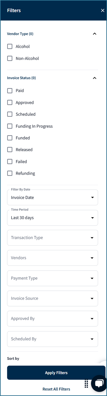This screenshot has height=396, width=107.
Task: Tick the Non-Alcohol checkbox
Action: 10,58
